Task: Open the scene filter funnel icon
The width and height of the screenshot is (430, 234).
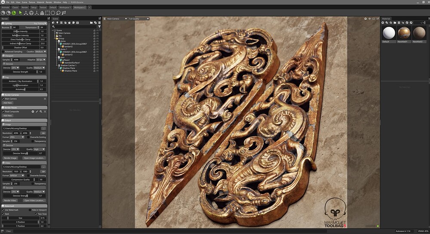Action: pyautogui.click(x=99, y=27)
